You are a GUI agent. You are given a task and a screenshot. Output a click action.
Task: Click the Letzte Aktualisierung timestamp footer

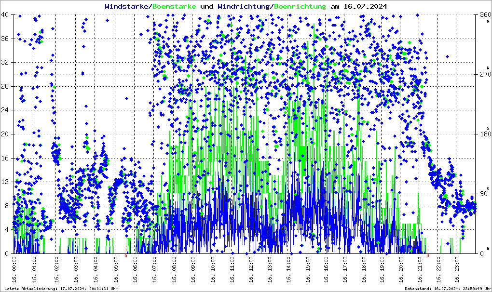point(61,289)
